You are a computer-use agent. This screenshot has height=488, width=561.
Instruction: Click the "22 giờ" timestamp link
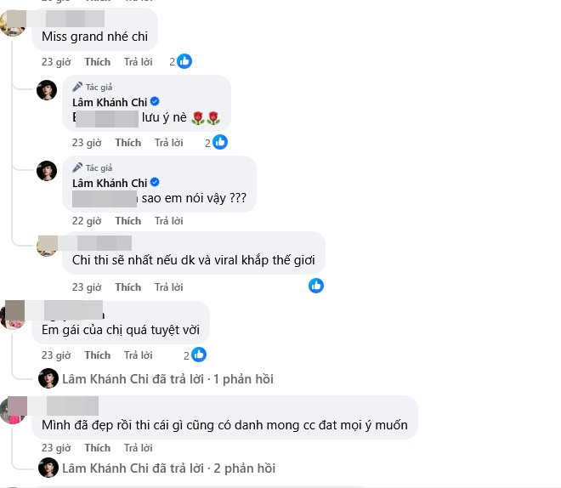87,221
